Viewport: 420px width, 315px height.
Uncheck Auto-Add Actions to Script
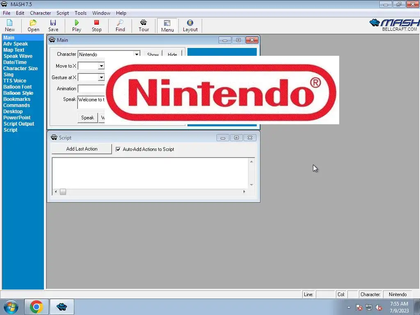click(118, 149)
